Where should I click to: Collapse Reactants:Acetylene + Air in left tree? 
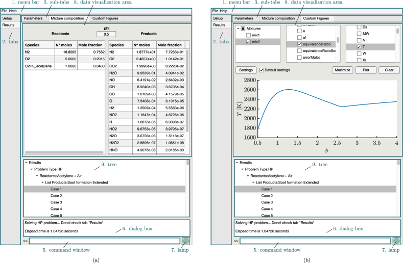click(x=37, y=176)
